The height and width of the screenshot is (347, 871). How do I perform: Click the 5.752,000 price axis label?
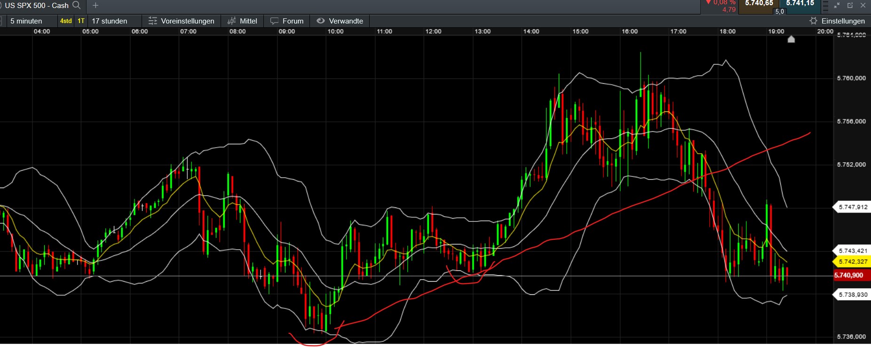(851, 165)
